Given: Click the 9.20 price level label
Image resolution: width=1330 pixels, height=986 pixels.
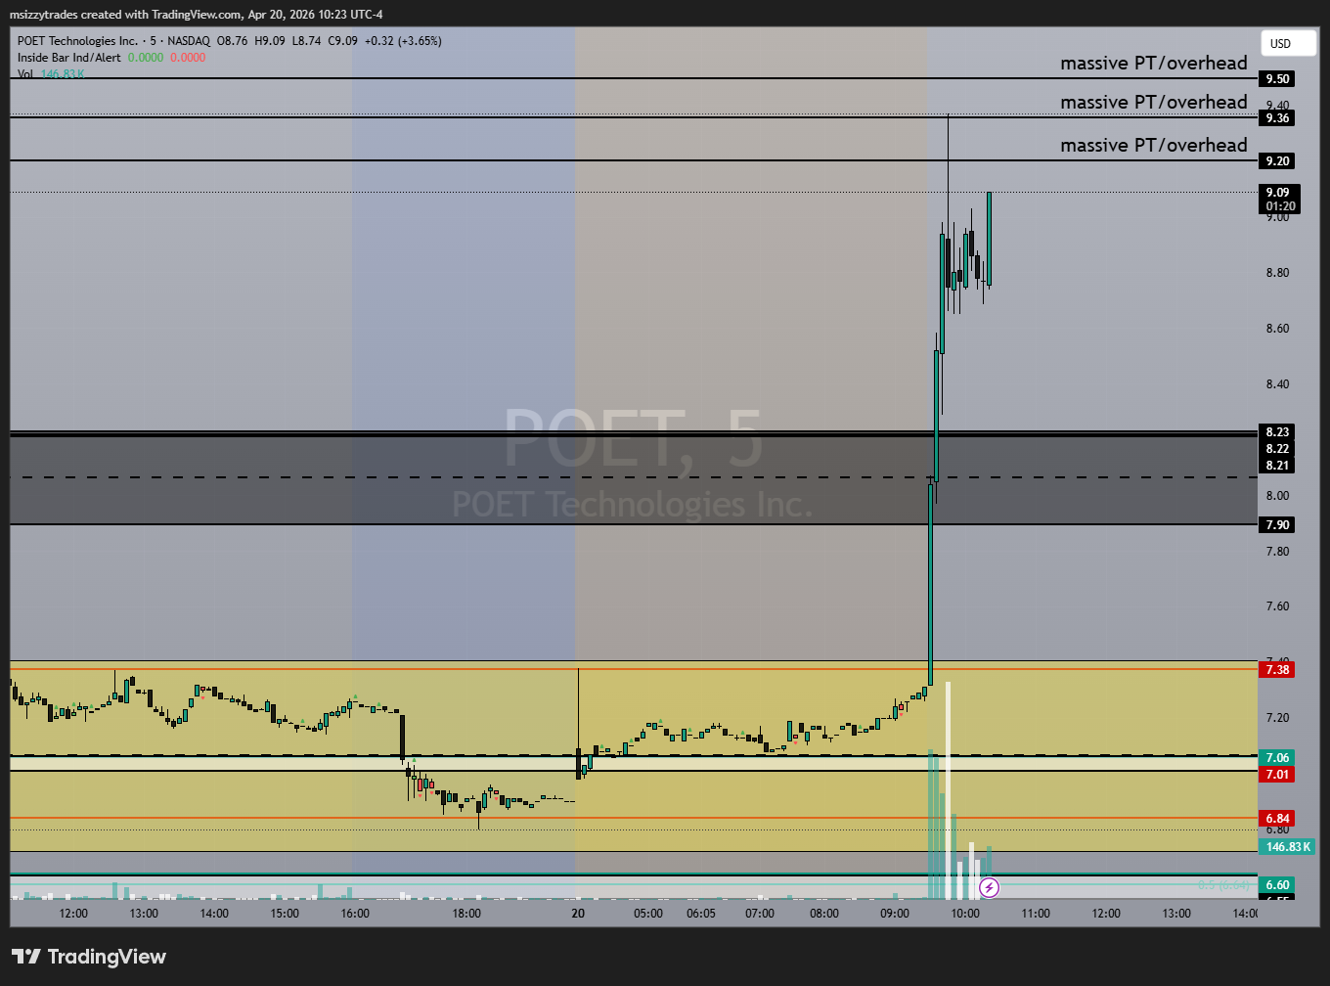Looking at the screenshot, I should tap(1278, 160).
